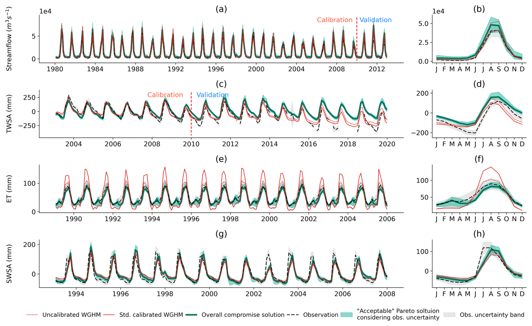Screen dimensions: 532x326
Task: Click the solid red Std. calibrated WGHM legend line
Action: pos(109,315)
